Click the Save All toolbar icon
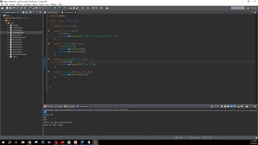Viewport: 258px width, 145px height. (10, 8)
